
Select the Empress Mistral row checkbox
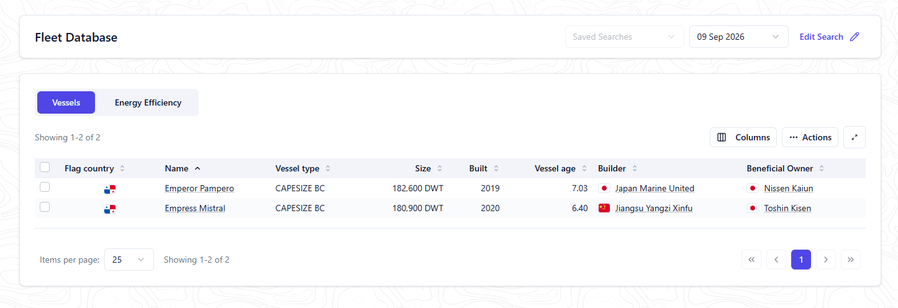(x=45, y=207)
